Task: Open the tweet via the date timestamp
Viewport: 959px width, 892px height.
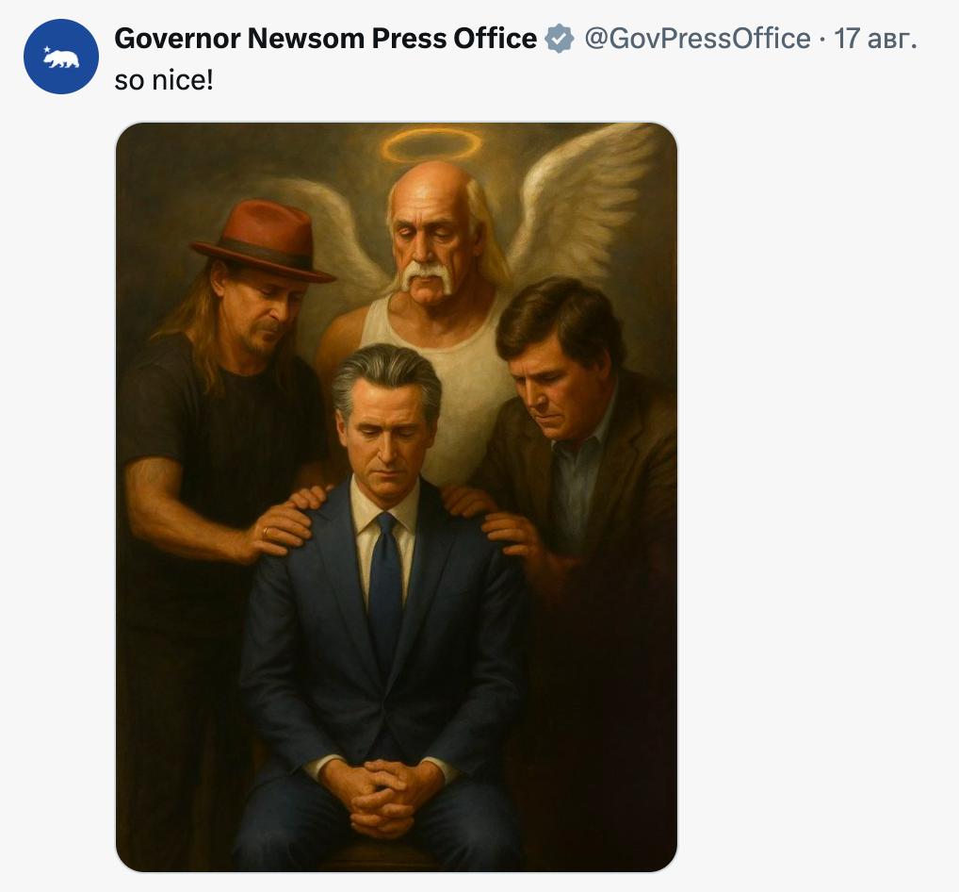Action: pyautogui.click(x=875, y=39)
